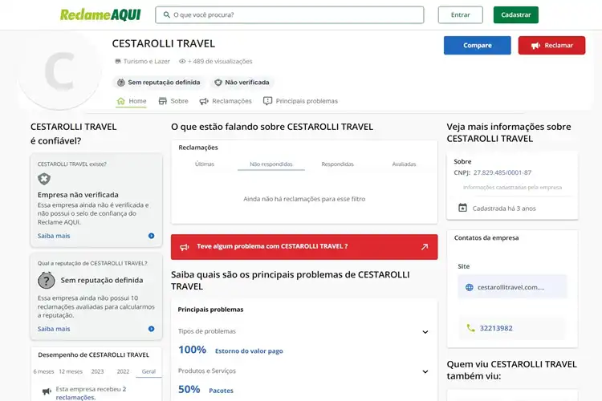Click the search magnifier icon
This screenshot has height=401, width=602.
[x=167, y=14]
